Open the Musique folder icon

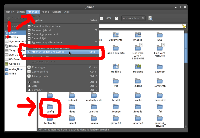click(138, 67)
